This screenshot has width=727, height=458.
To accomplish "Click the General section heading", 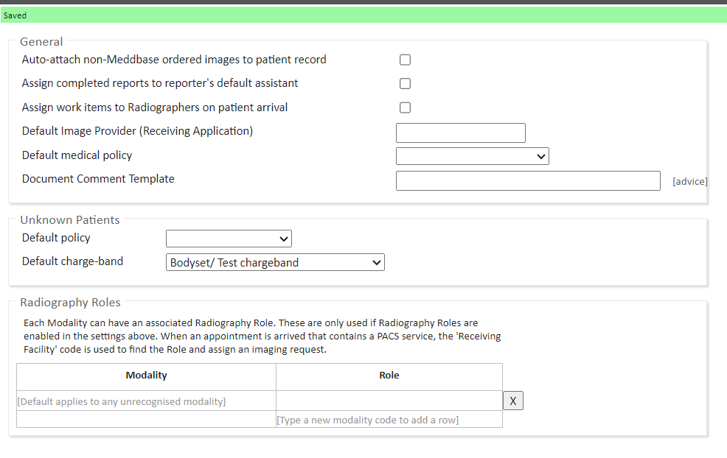I will click(x=41, y=42).
